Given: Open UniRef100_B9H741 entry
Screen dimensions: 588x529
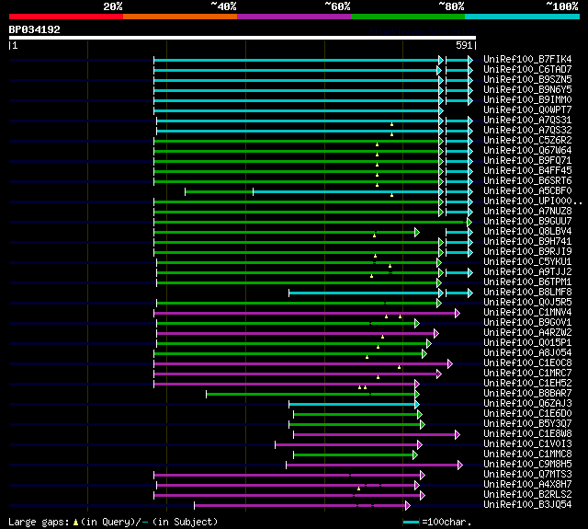Looking at the screenshot, I should (x=527, y=242).
